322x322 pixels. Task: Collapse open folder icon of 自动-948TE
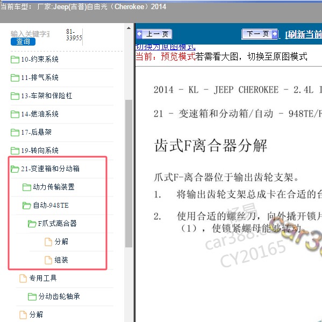(x=27, y=206)
